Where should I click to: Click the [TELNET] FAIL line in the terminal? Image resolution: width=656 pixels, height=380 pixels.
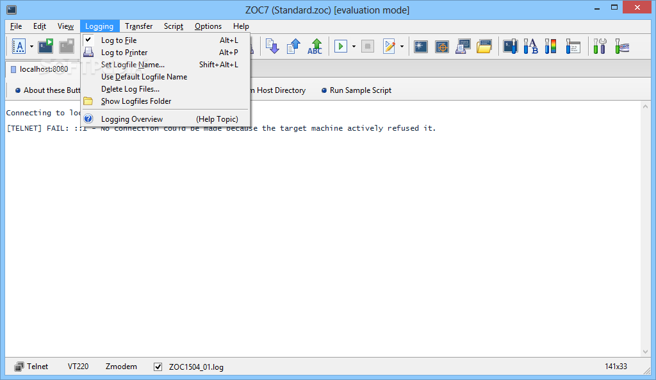click(x=221, y=128)
